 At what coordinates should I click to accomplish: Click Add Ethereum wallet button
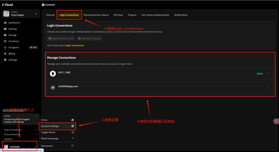(61, 39)
